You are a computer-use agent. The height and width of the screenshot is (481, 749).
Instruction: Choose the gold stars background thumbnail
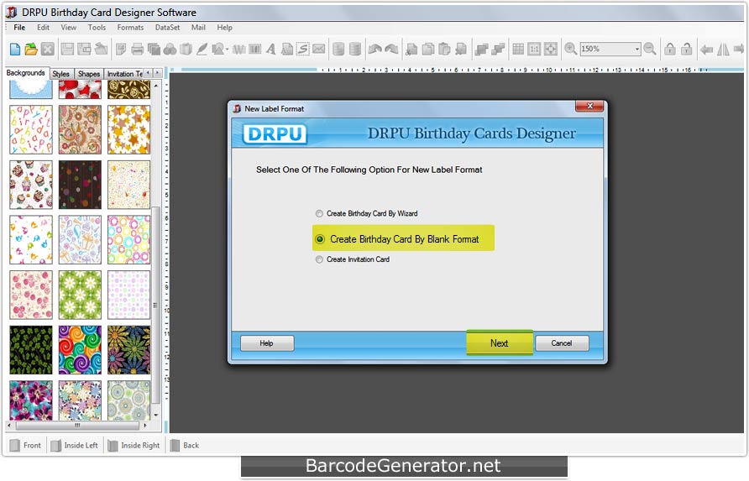tap(129, 129)
